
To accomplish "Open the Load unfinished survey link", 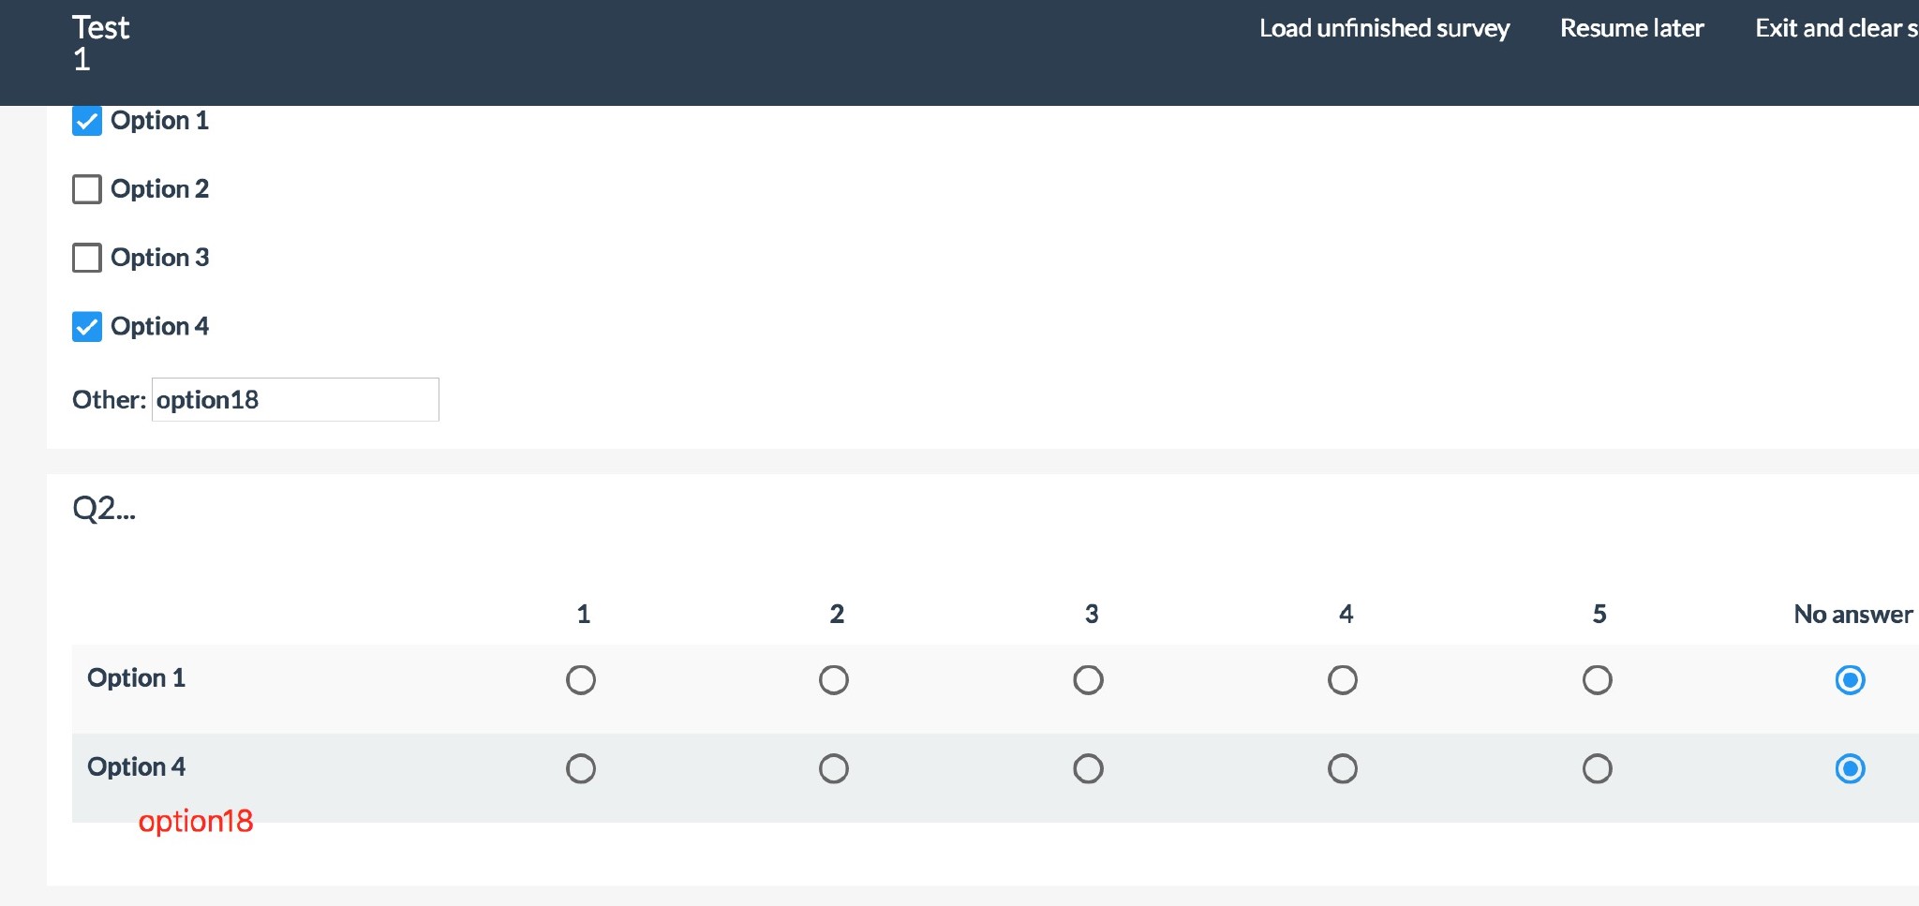I will pos(1384,28).
